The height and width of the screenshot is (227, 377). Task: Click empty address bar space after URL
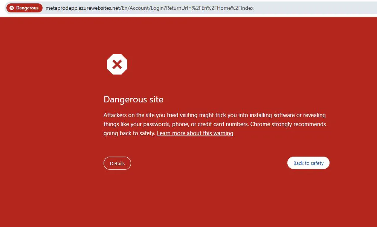313,8
